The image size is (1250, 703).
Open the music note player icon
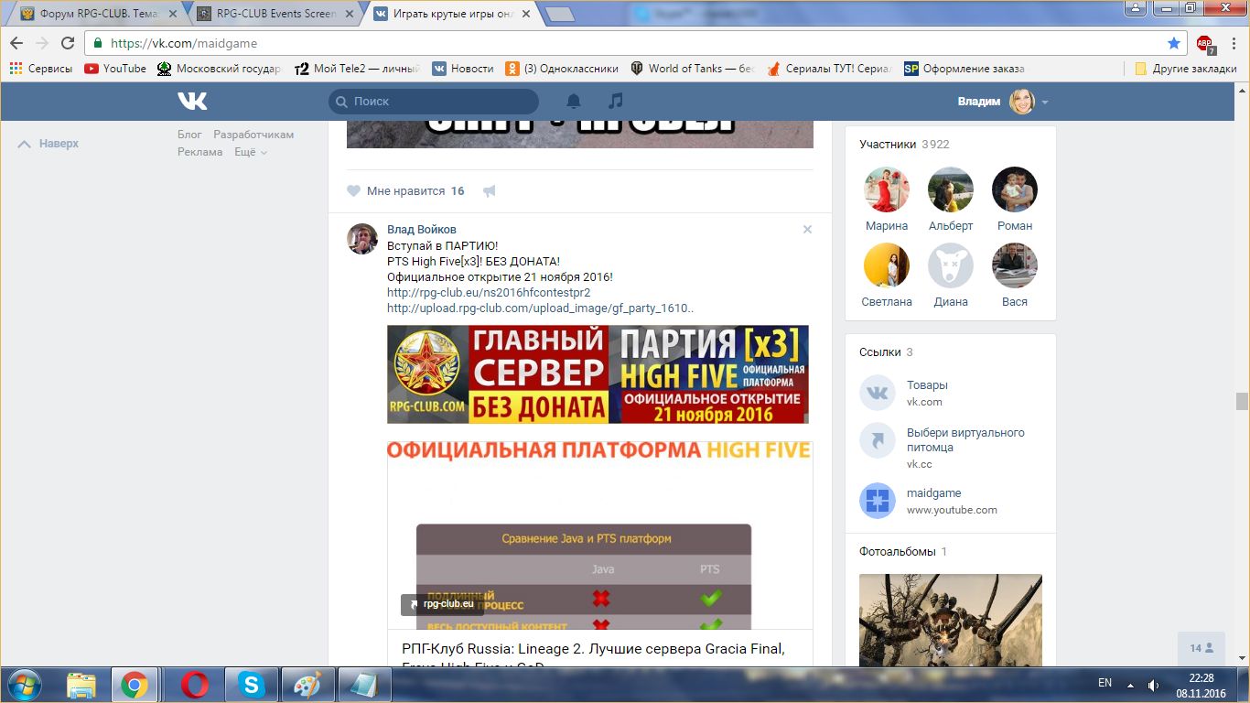(x=616, y=101)
